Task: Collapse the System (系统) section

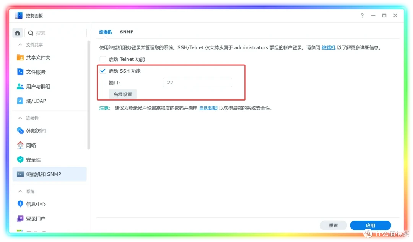Action: point(20,192)
